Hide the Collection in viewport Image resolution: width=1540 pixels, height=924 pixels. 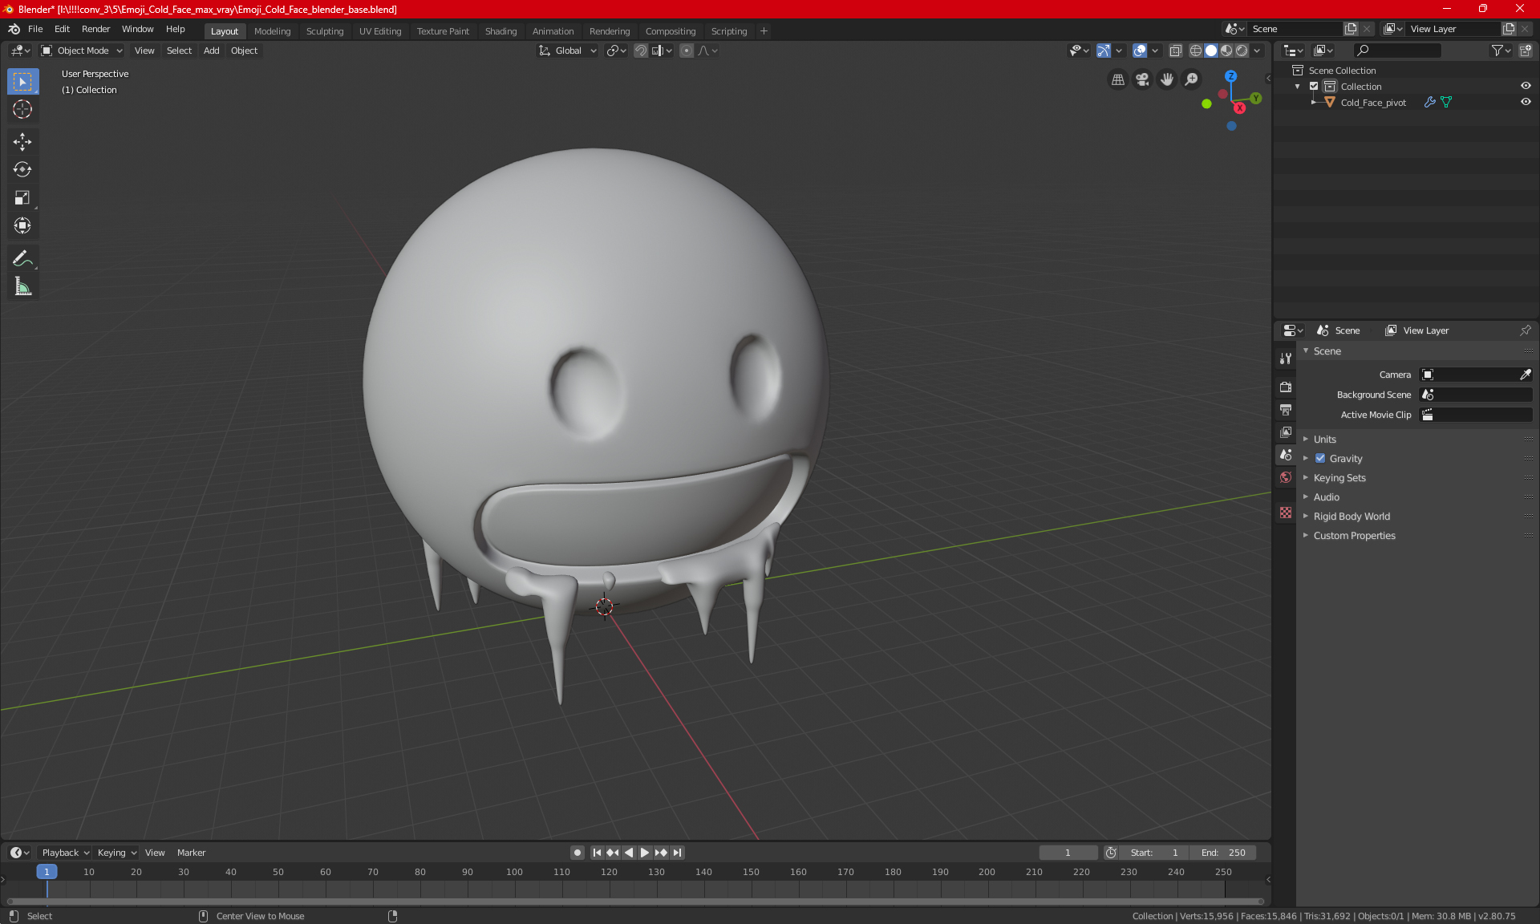click(1526, 86)
